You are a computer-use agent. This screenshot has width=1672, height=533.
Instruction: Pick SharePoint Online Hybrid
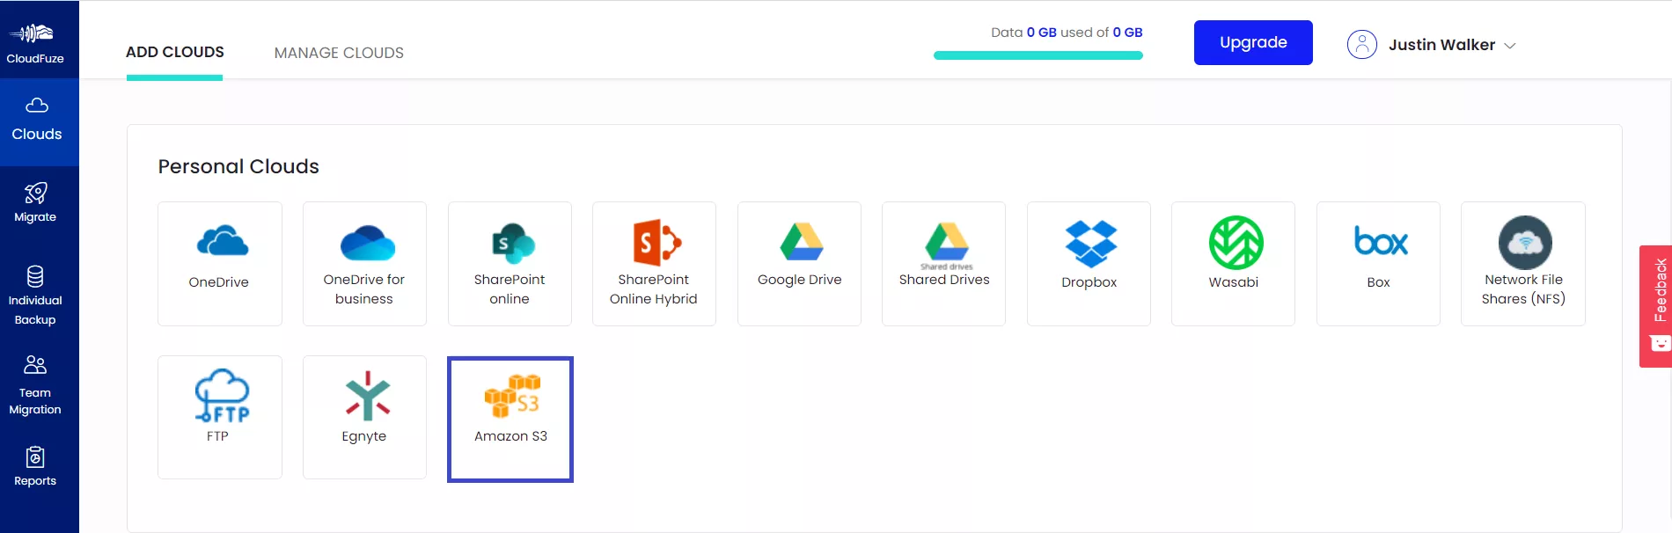click(x=654, y=264)
